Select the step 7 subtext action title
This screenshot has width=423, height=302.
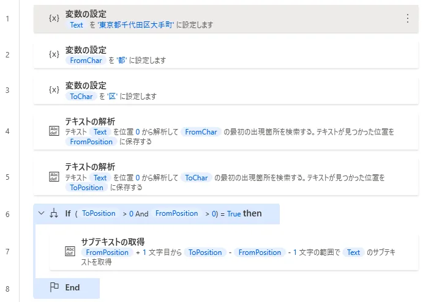click(x=112, y=241)
